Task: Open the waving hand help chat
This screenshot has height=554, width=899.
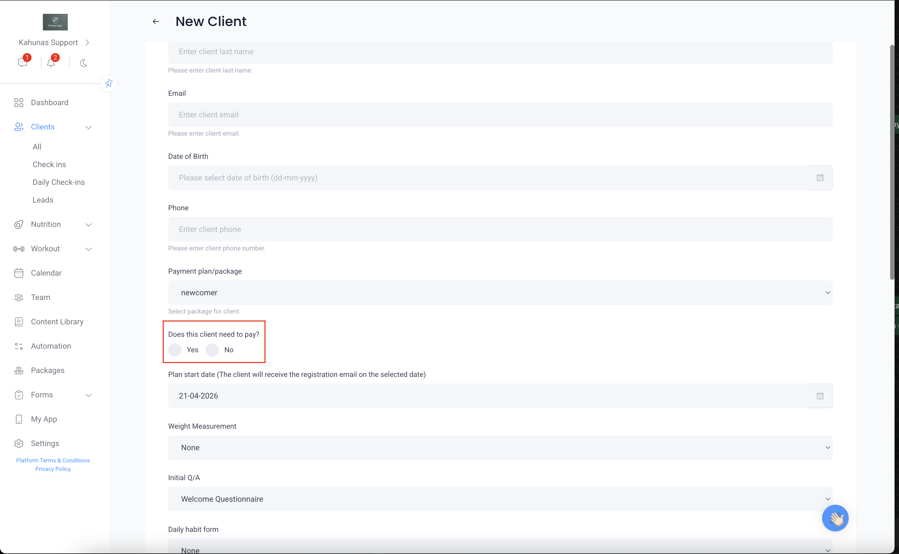Action: 835,518
